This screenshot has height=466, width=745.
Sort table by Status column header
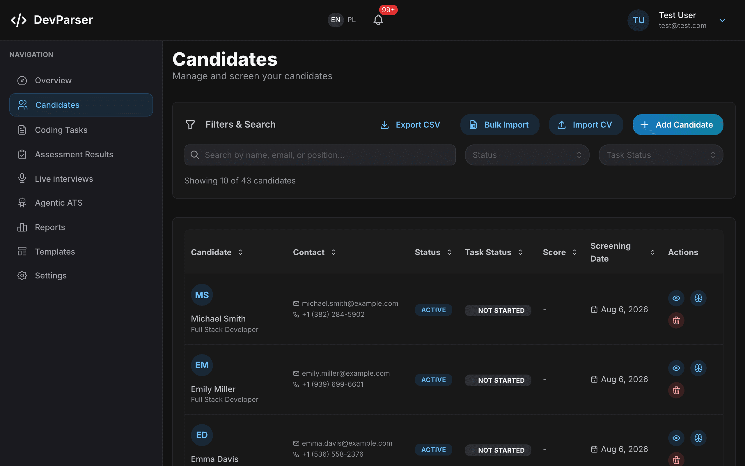point(433,252)
